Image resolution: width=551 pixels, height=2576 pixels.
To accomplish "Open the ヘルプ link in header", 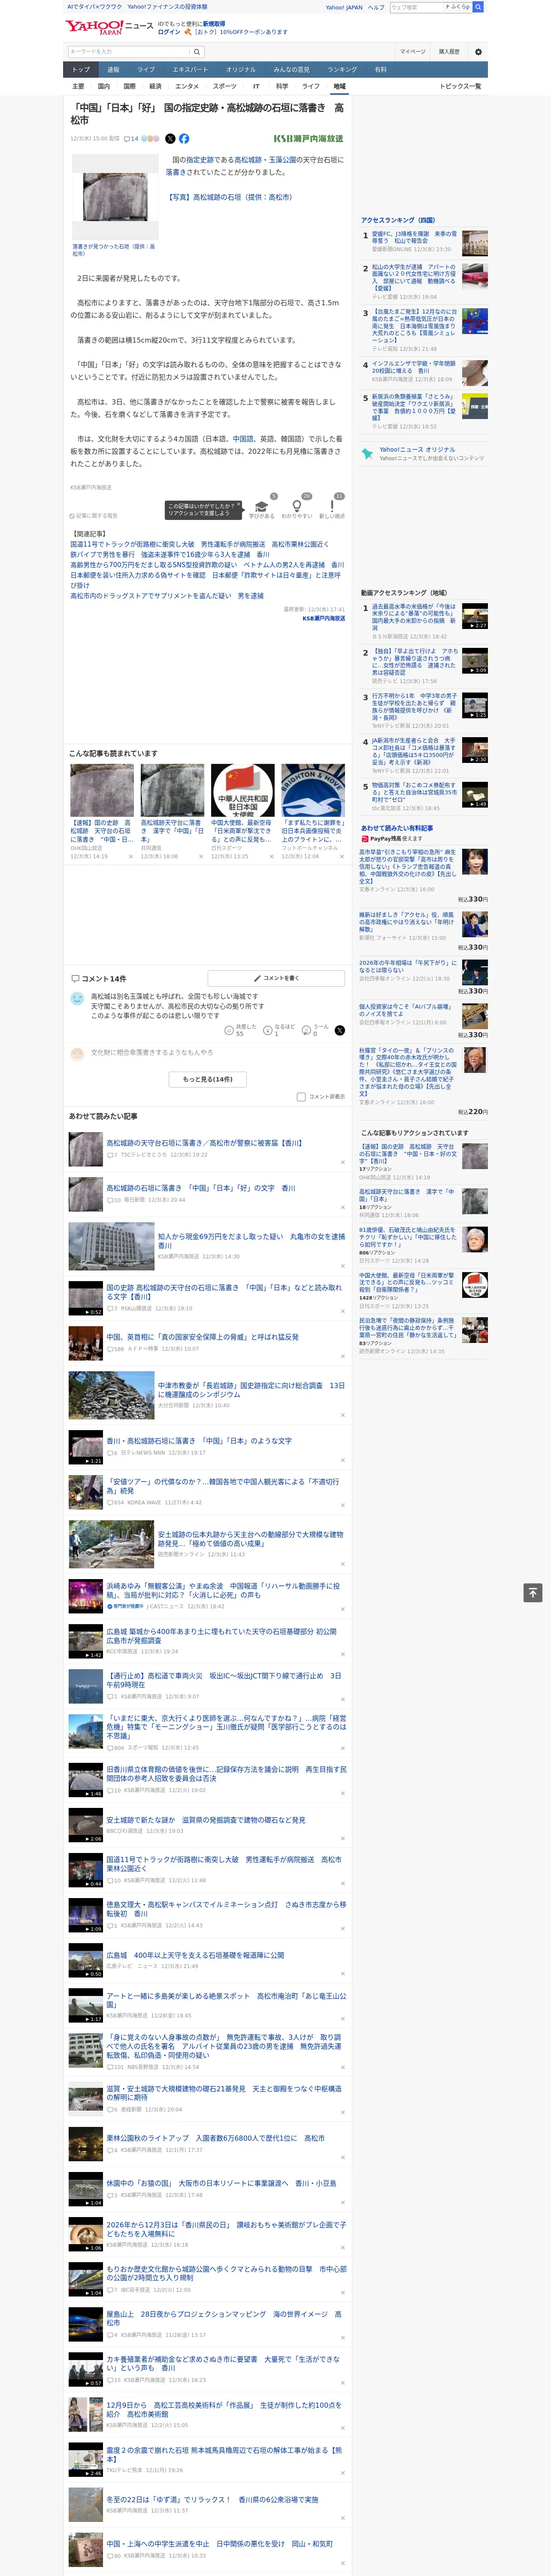I will point(375,7).
